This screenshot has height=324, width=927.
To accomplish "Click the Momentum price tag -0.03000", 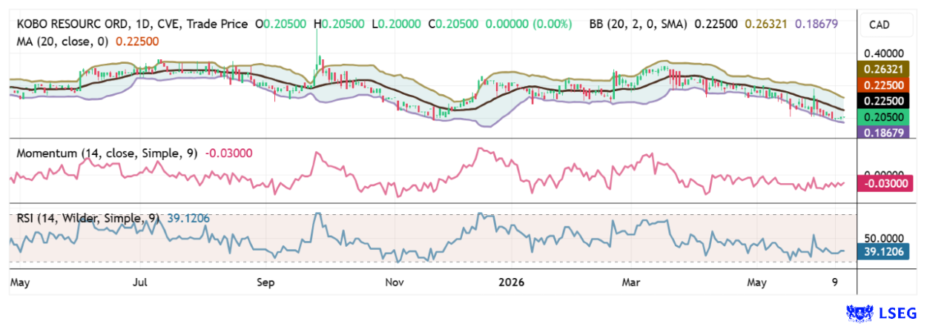I will [886, 183].
